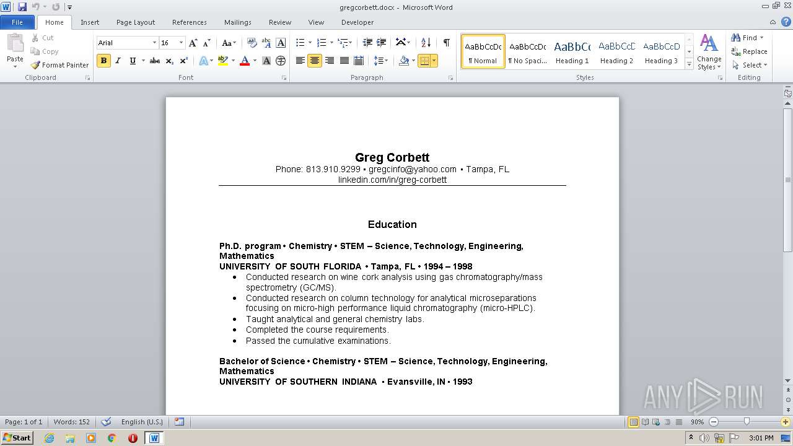Screen dimensions: 793x446
Task: Open Mailings tab
Action: [x=238, y=22]
